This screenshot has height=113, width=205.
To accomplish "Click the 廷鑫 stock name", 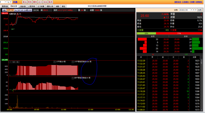I will tap(15, 2).
